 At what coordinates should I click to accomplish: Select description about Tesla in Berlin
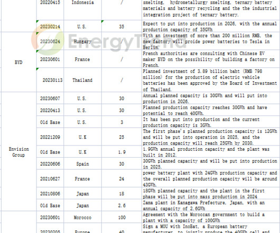pyautogui.click(x=211, y=41)
